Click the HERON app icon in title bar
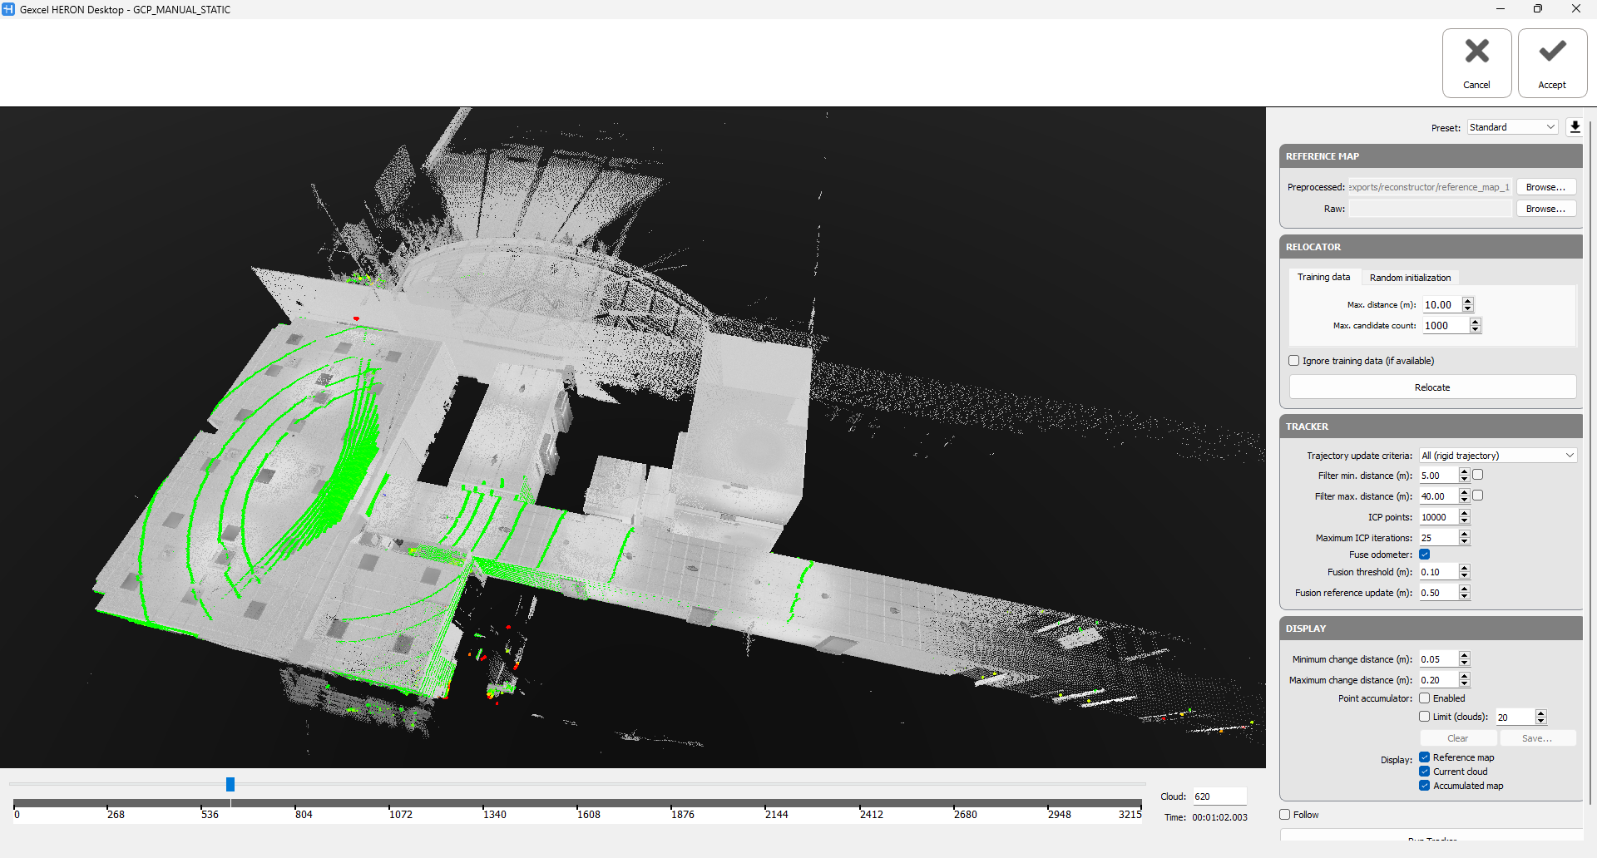 (8, 9)
